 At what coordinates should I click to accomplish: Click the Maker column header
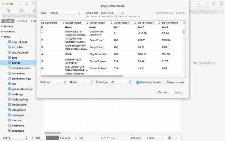93,27
